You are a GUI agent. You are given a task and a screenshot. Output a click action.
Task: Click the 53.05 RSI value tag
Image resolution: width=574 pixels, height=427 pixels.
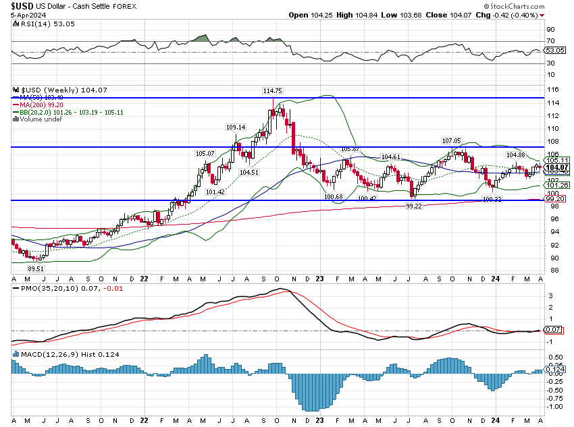point(555,50)
